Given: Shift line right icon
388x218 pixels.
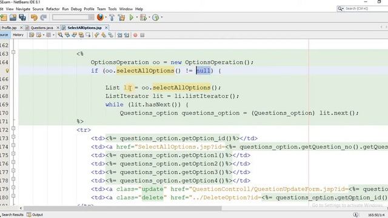Looking at the screenshot, I should (x=127, y=35).
